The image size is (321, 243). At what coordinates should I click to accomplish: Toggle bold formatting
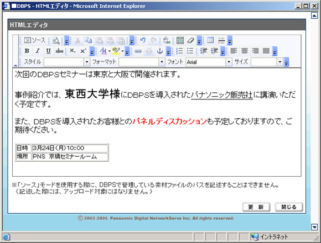pos(27,51)
